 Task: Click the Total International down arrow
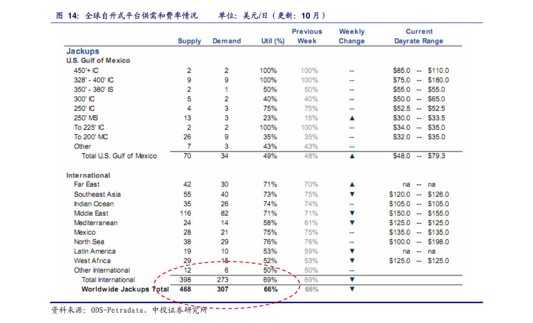[x=352, y=280]
